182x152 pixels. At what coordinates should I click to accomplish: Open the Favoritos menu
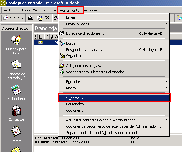click(49, 10)
